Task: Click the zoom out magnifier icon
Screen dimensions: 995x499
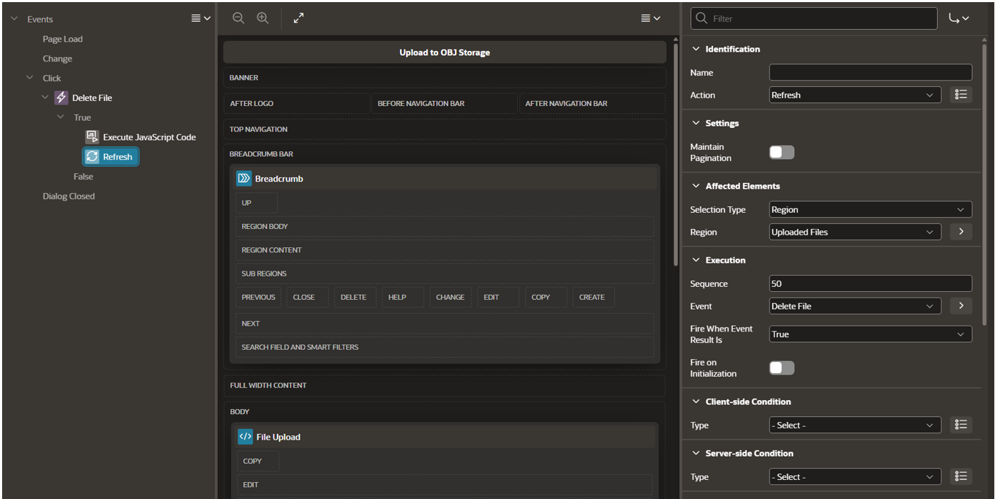Action: click(239, 18)
